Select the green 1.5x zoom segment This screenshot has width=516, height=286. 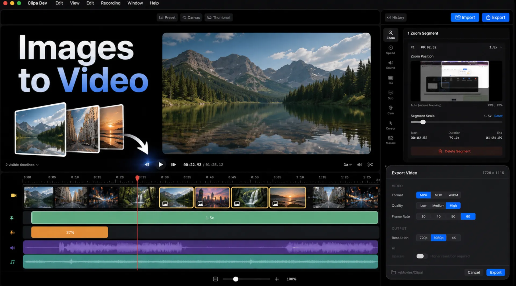pyautogui.click(x=205, y=218)
